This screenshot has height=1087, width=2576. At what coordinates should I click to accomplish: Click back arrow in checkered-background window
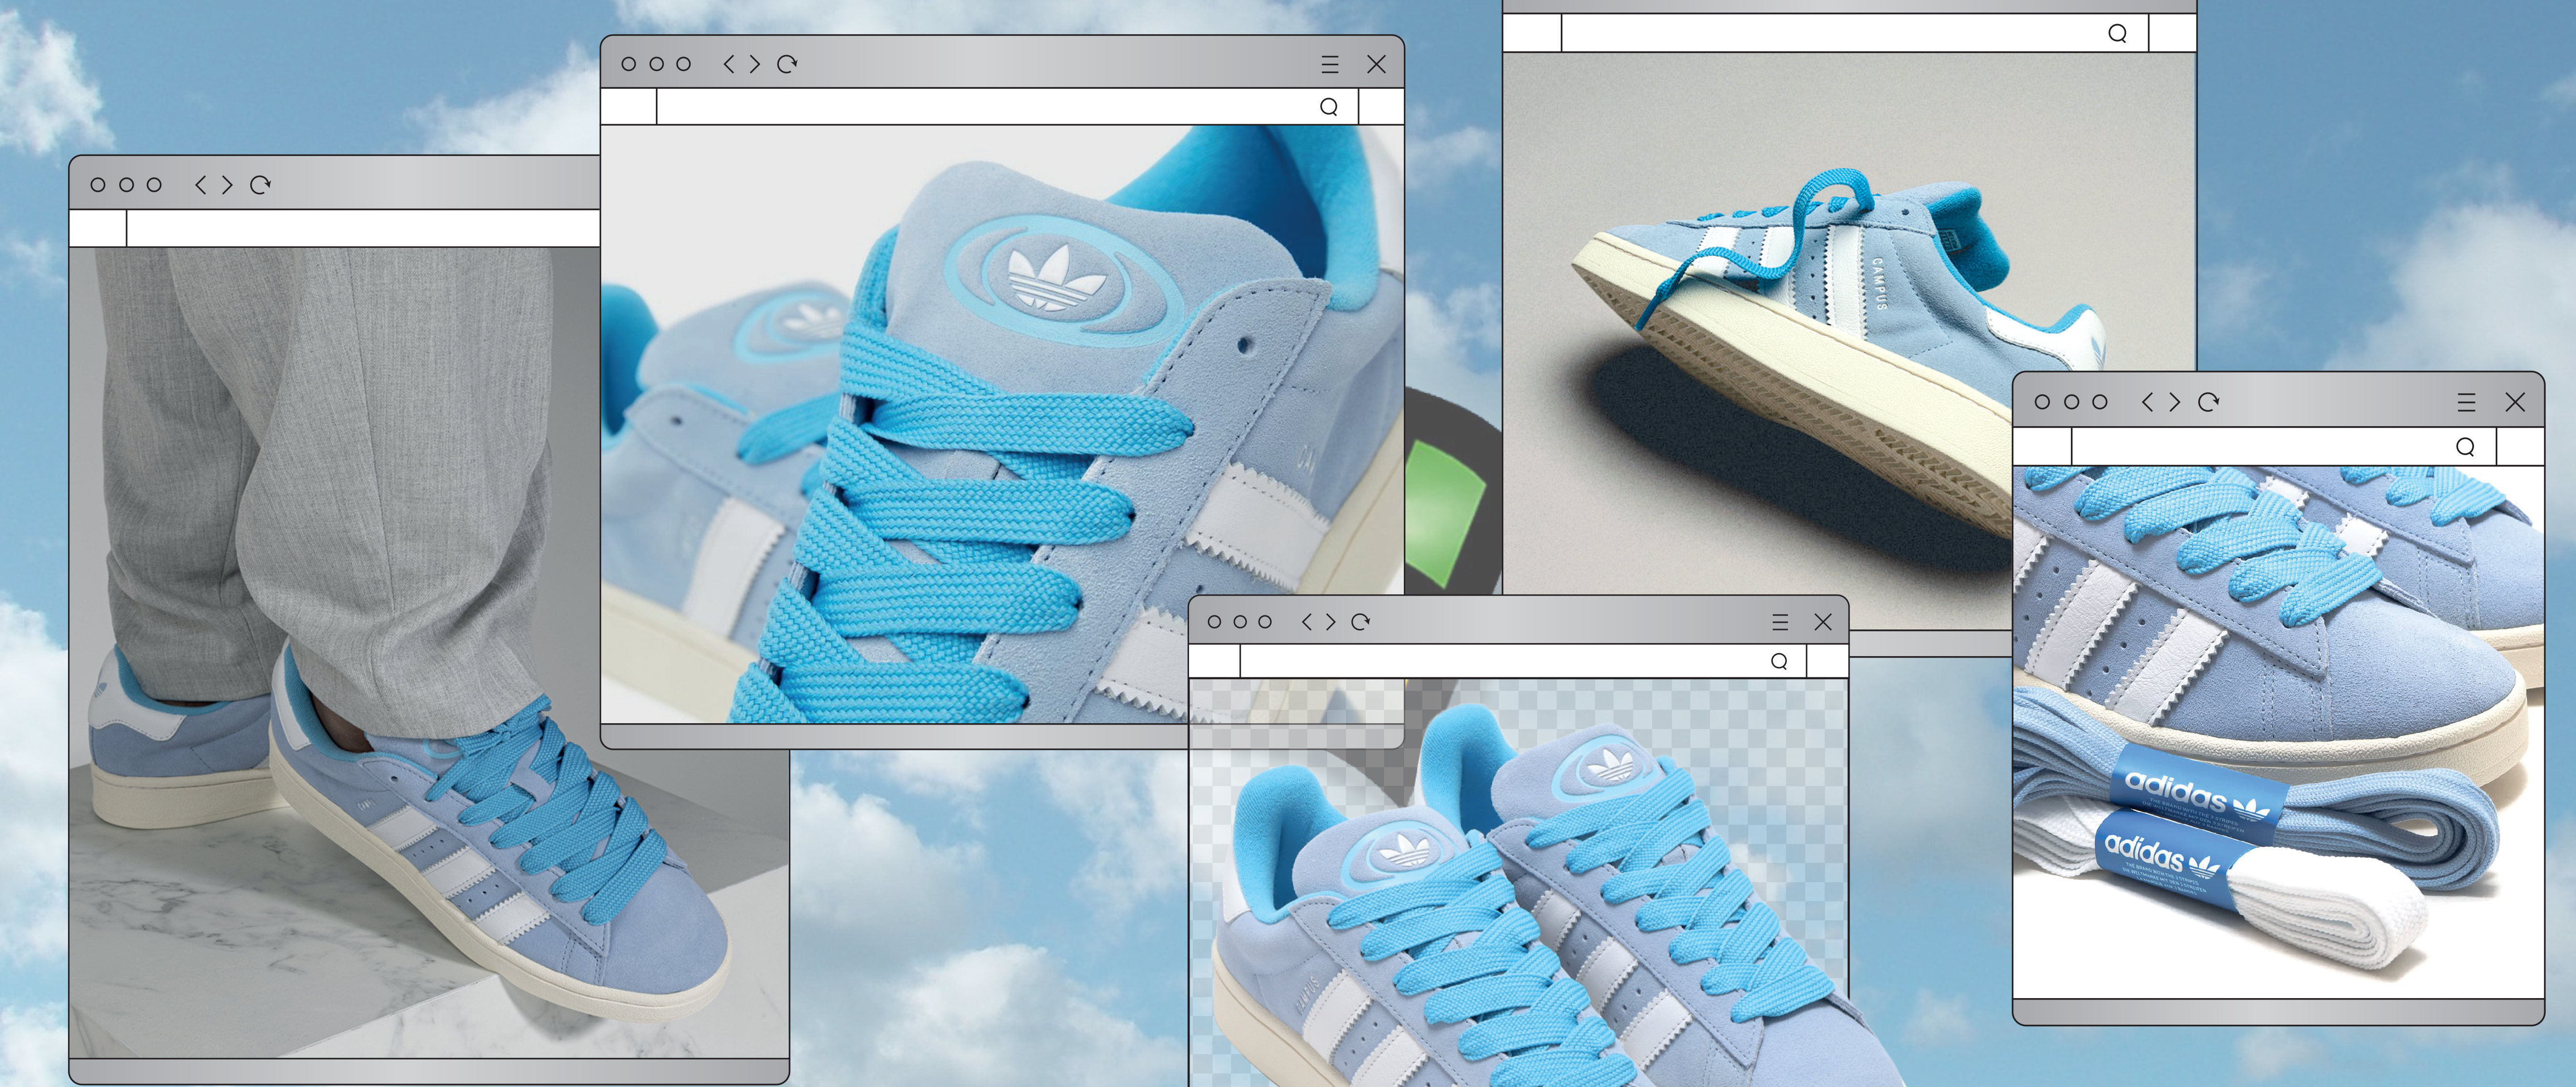click(1307, 622)
